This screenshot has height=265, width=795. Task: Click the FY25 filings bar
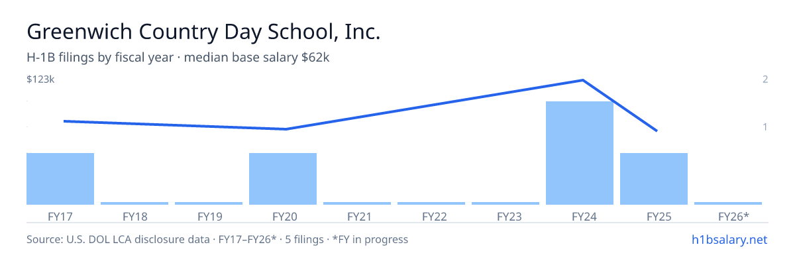coord(654,179)
